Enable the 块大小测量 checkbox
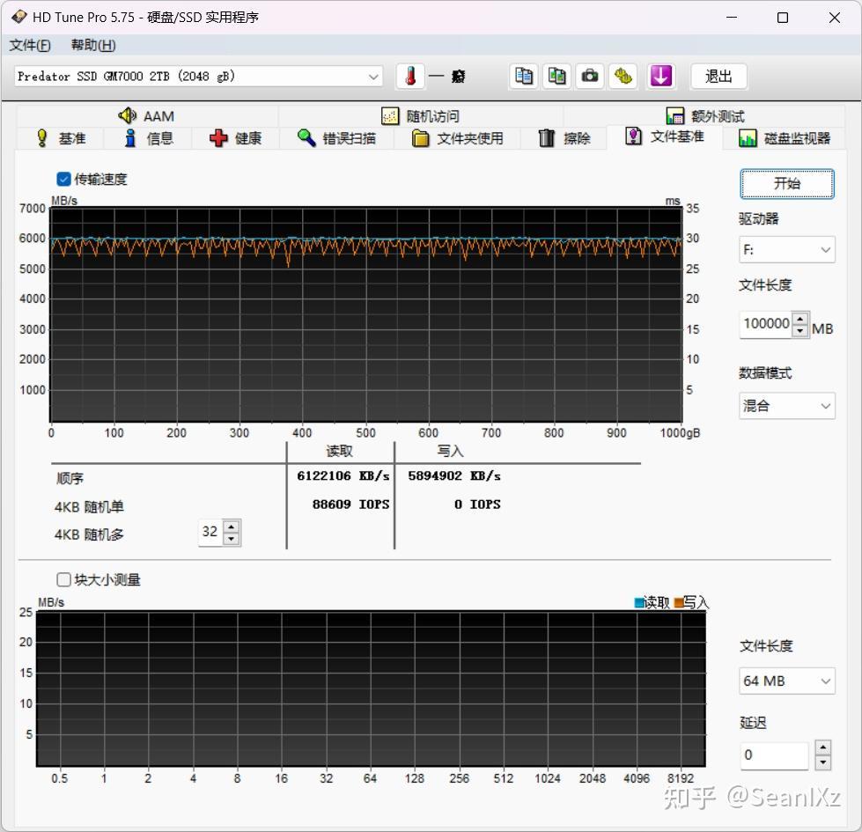This screenshot has width=862, height=832. tap(63, 579)
